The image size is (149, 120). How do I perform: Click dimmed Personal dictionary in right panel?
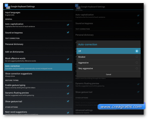pyautogui.click(x=109, y=35)
